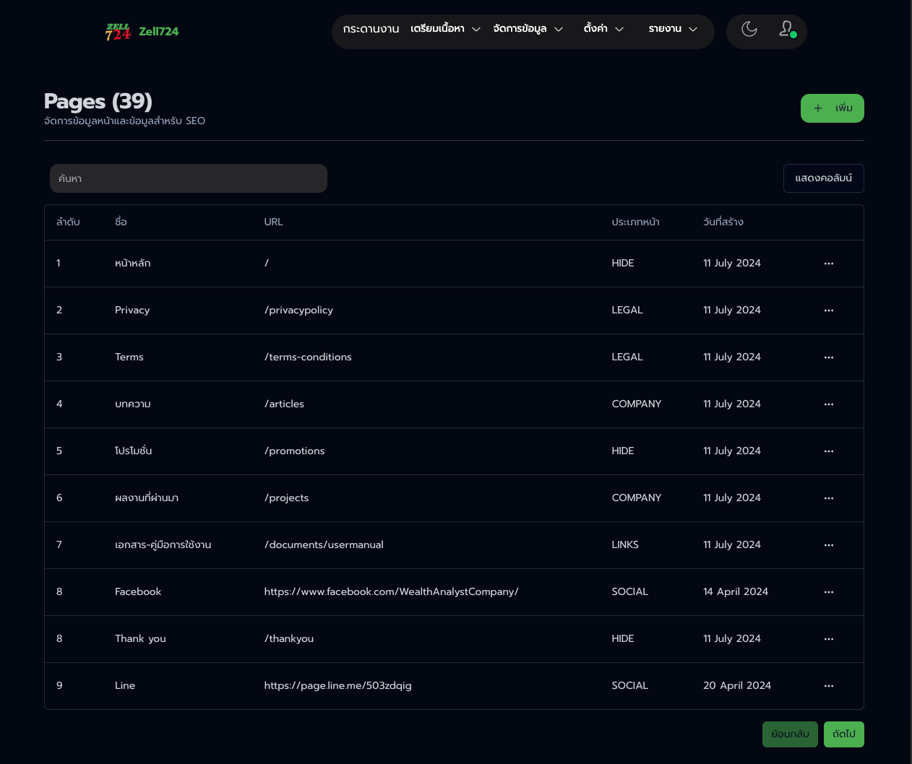Select the /promotions URL cell
Screen dimensions: 912x764
(294, 451)
